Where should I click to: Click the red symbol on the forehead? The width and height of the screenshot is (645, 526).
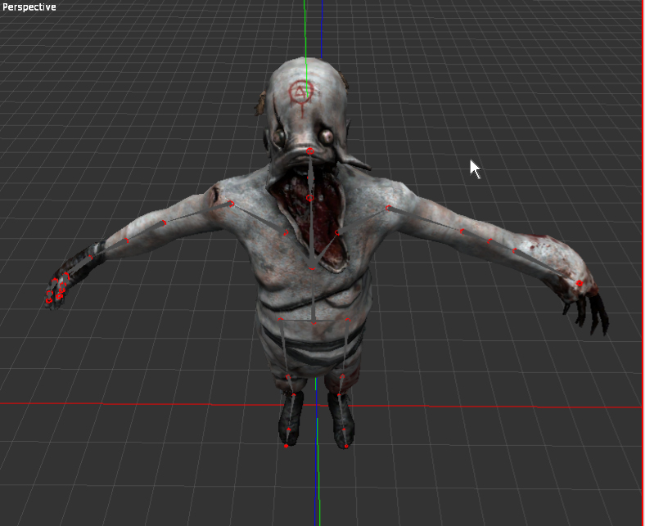tap(302, 92)
